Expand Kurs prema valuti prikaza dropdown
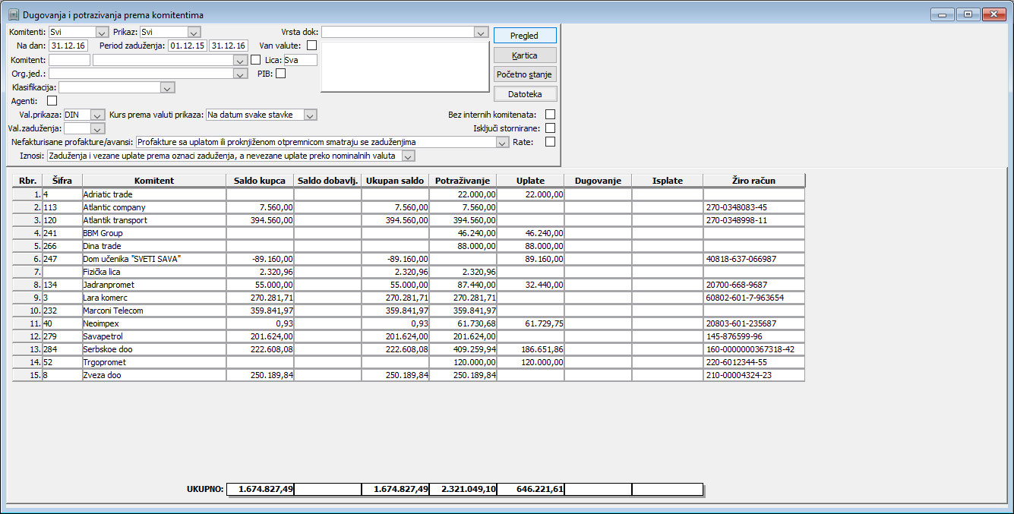Viewport: 1014px width, 514px height. pos(310,115)
